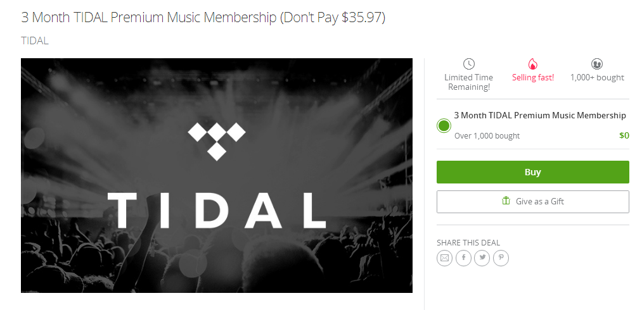Click the gift box icon

pyautogui.click(x=506, y=201)
